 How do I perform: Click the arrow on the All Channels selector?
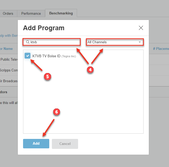tap(140, 42)
